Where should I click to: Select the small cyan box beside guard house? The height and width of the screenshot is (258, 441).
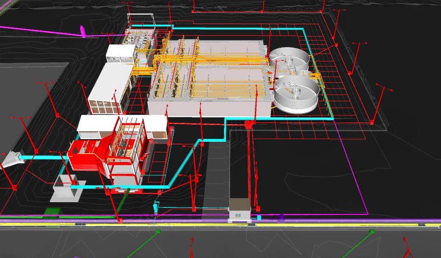[259, 217]
